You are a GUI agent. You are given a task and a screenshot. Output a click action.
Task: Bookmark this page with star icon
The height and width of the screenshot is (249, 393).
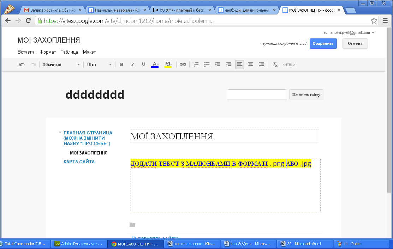click(x=374, y=21)
